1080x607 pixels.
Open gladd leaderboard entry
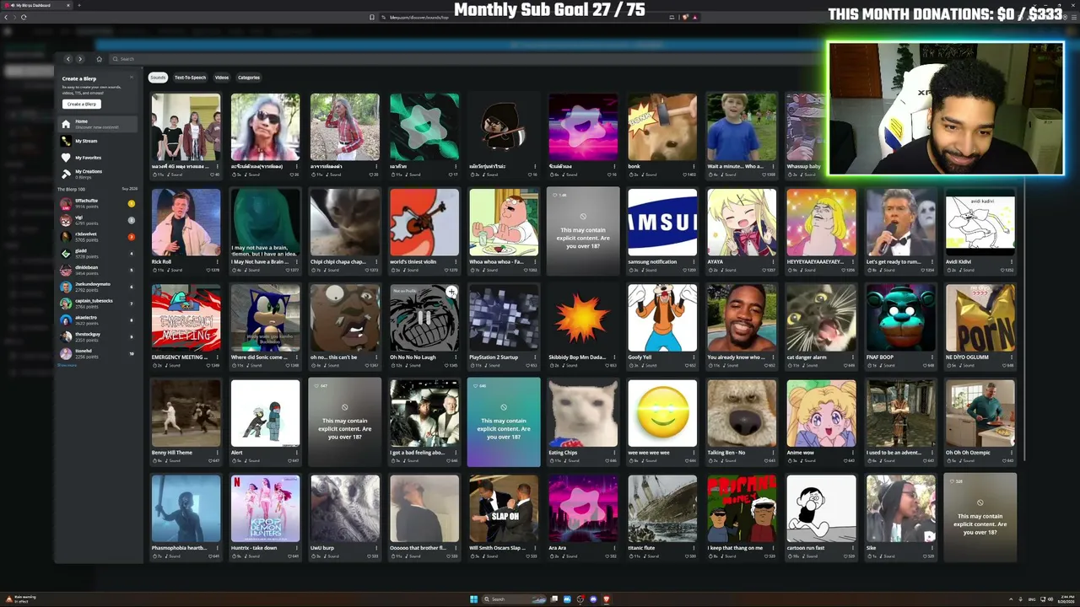coord(99,253)
